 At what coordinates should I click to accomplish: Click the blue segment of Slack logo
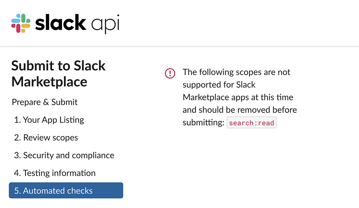[17, 19]
